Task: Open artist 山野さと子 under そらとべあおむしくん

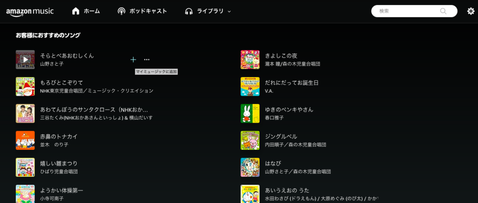Action: coord(52,64)
